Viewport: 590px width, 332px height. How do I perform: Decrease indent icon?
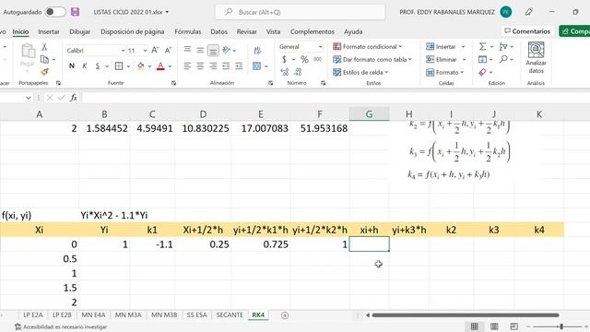click(226, 66)
